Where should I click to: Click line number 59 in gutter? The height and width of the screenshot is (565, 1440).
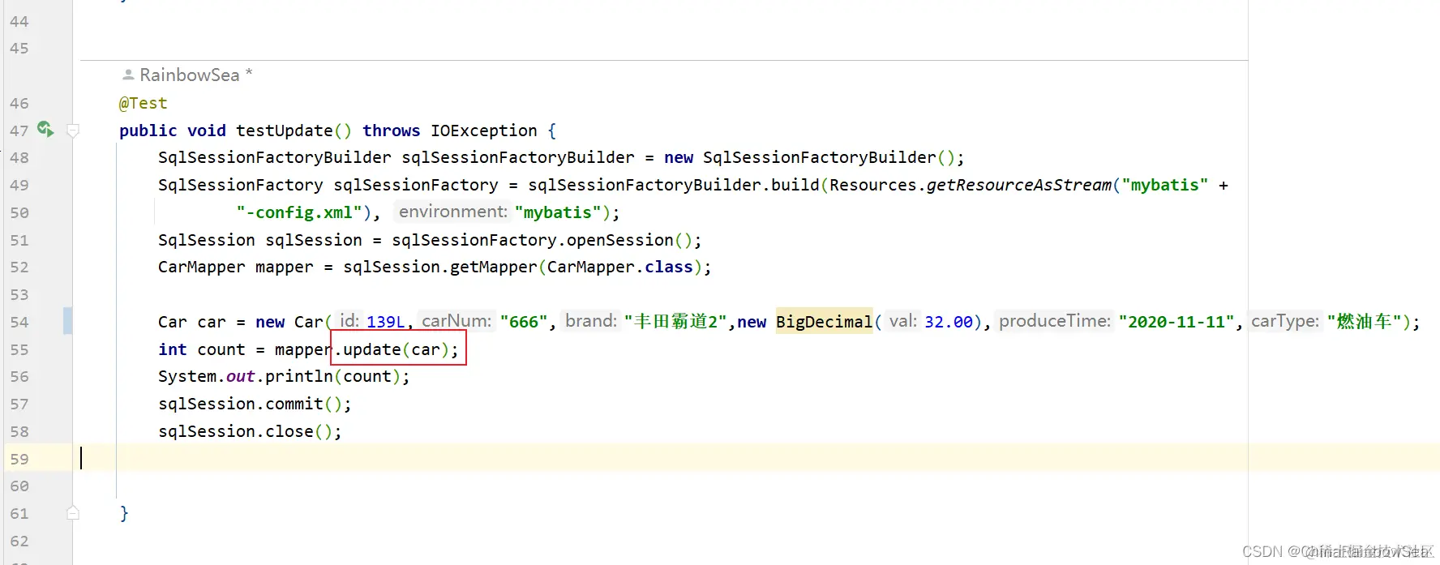pyautogui.click(x=19, y=459)
